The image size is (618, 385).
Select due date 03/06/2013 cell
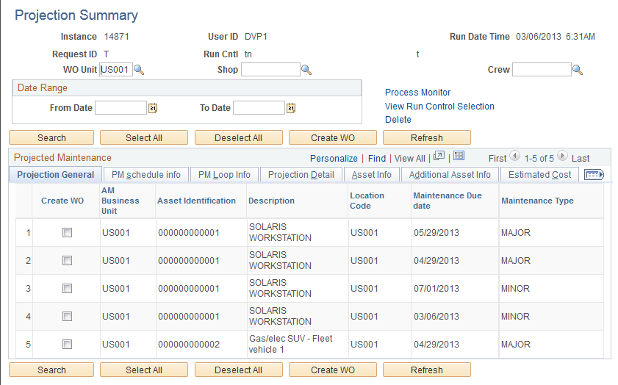pos(436,317)
